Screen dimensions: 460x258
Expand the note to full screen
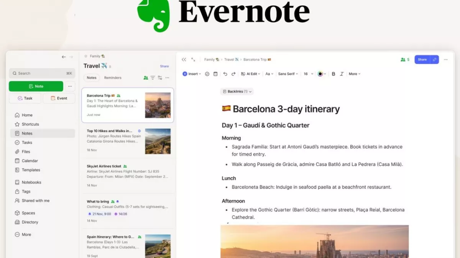(x=193, y=60)
